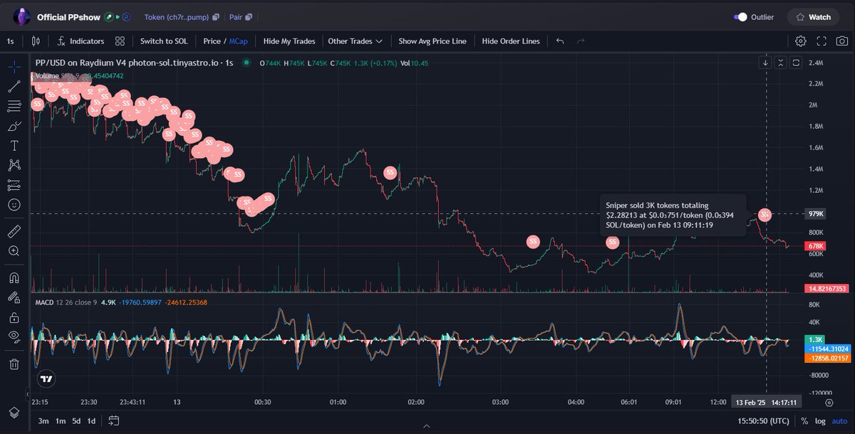Open the time axis settings icon
The height and width of the screenshot is (434, 855).
click(x=829, y=402)
